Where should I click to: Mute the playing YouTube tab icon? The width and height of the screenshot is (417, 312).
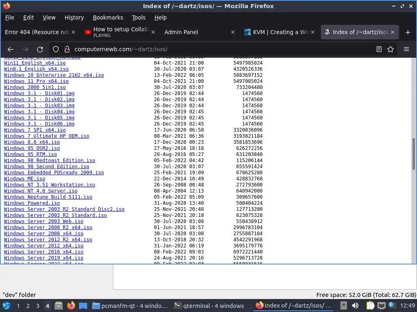click(x=88, y=32)
